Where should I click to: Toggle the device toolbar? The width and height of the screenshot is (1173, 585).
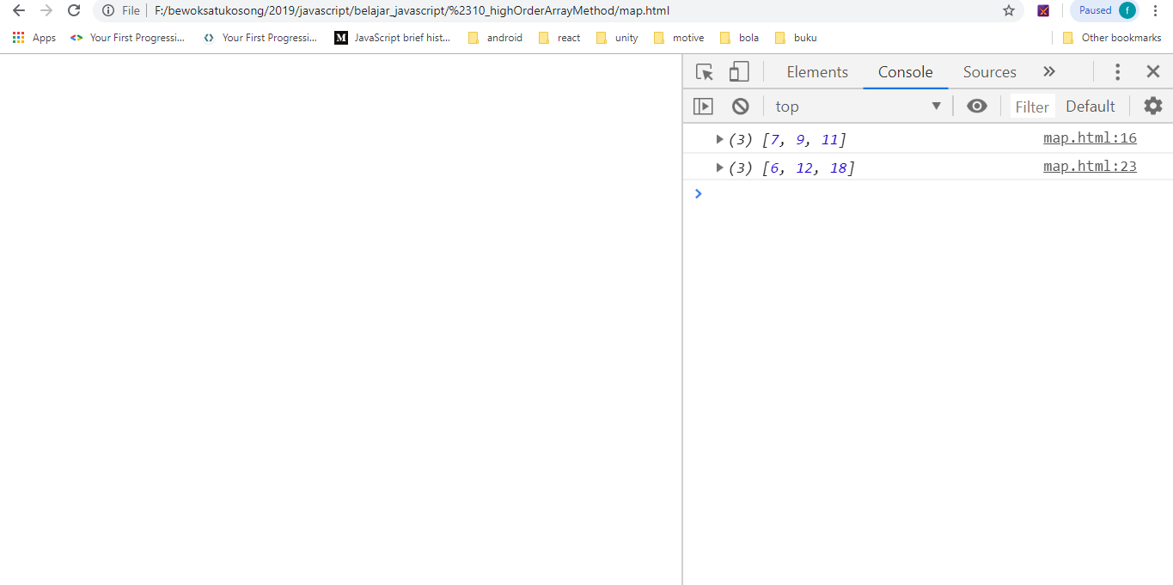point(737,72)
